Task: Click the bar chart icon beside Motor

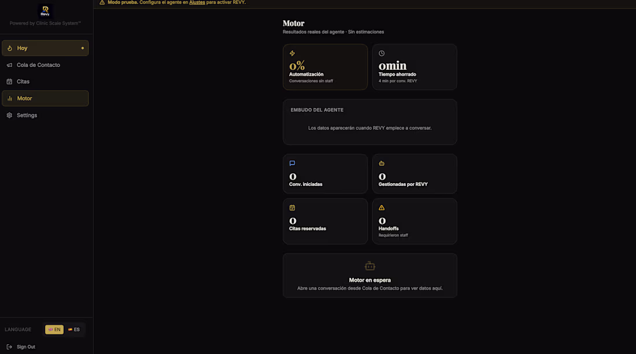Action: tap(10, 98)
